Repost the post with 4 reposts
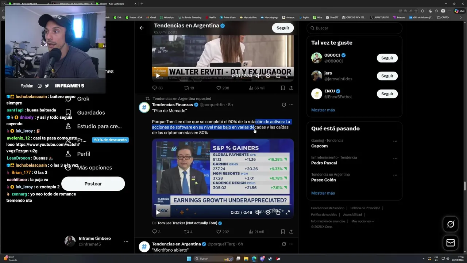Viewport: 467px width, 263px height. (188, 231)
